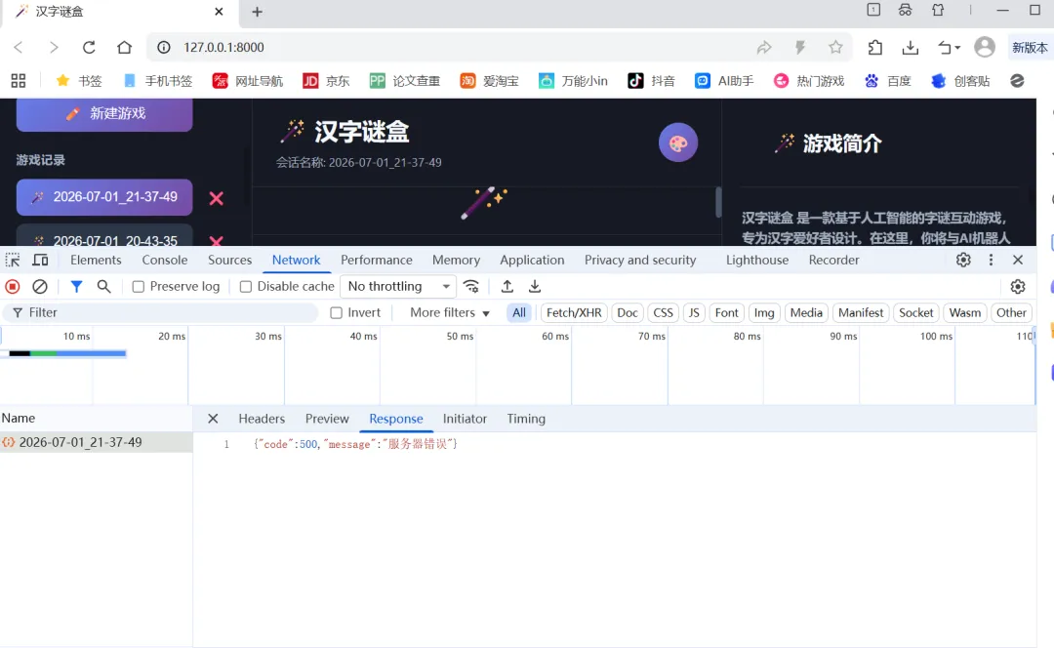Filter requests by Socket type
Image resolution: width=1054 pixels, height=648 pixels.
point(915,312)
